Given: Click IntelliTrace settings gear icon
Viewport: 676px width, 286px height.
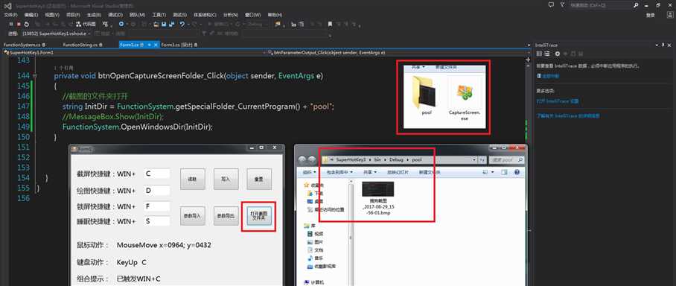Looking at the screenshot, I should (558, 54).
